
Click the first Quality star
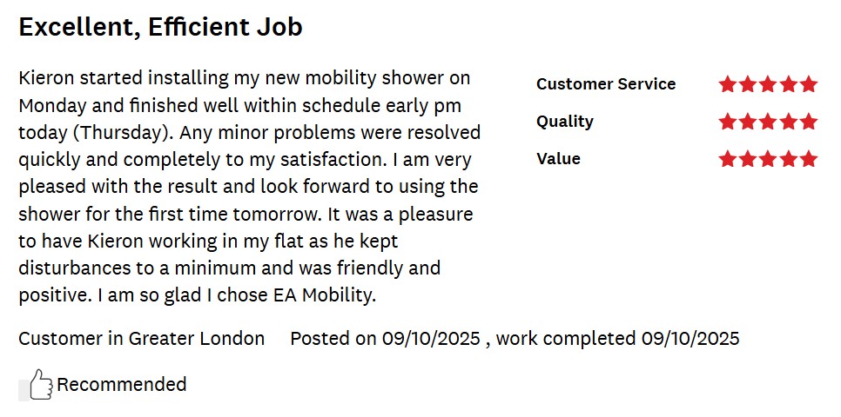728,122
